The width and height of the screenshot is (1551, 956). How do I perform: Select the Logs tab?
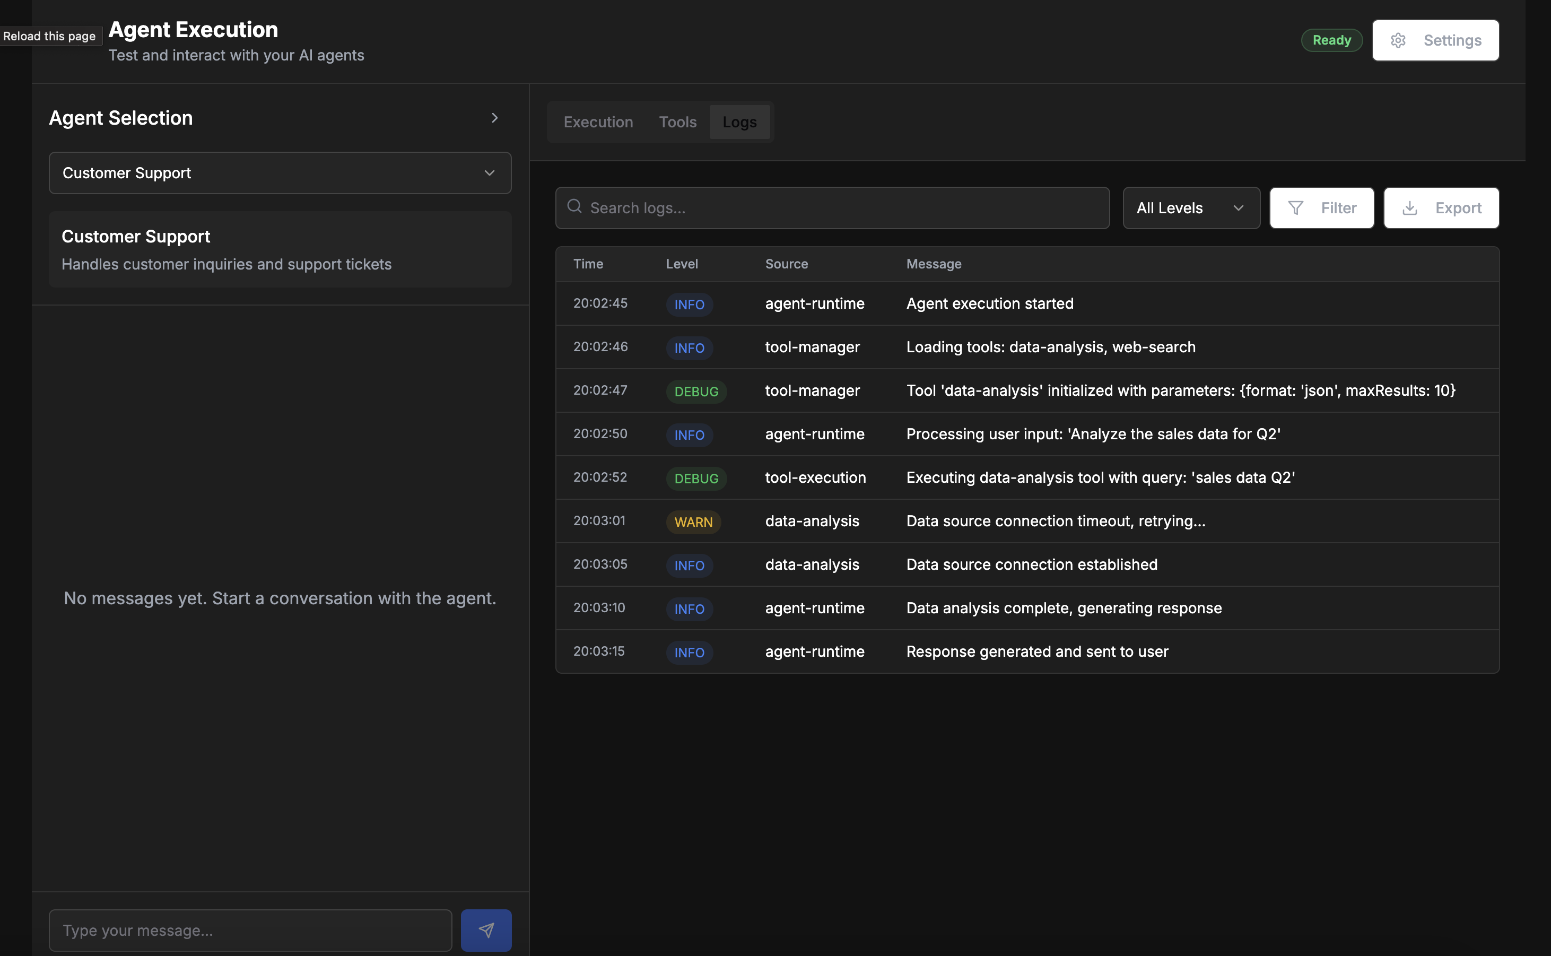point(739,122)
